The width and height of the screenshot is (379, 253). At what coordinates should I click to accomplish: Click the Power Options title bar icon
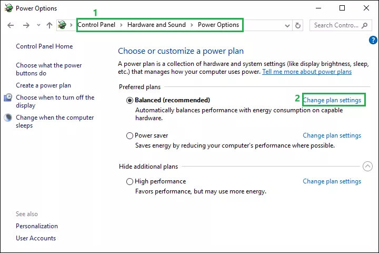[x=9, y=8]
